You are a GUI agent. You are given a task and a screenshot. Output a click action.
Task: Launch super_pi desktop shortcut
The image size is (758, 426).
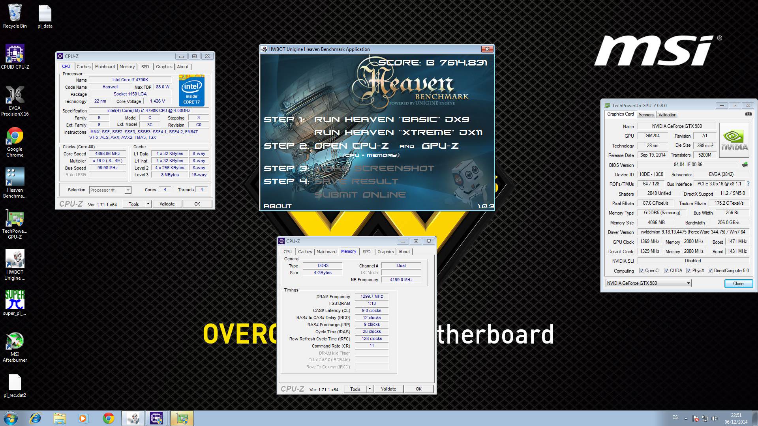(x=15, y=303)
